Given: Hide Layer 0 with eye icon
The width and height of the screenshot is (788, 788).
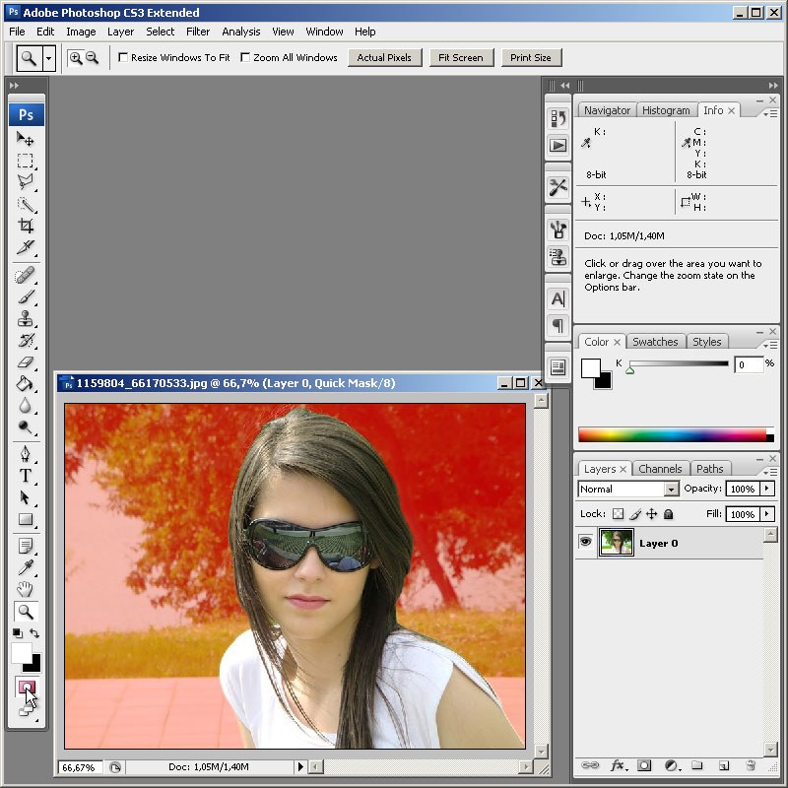Looking at the screenshot, I should pos(585,542).
